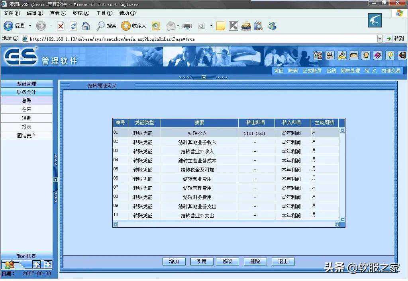Open the 凭证 menu in navigation bar
The width and height of the screenshot is (408, 281).
279,70
